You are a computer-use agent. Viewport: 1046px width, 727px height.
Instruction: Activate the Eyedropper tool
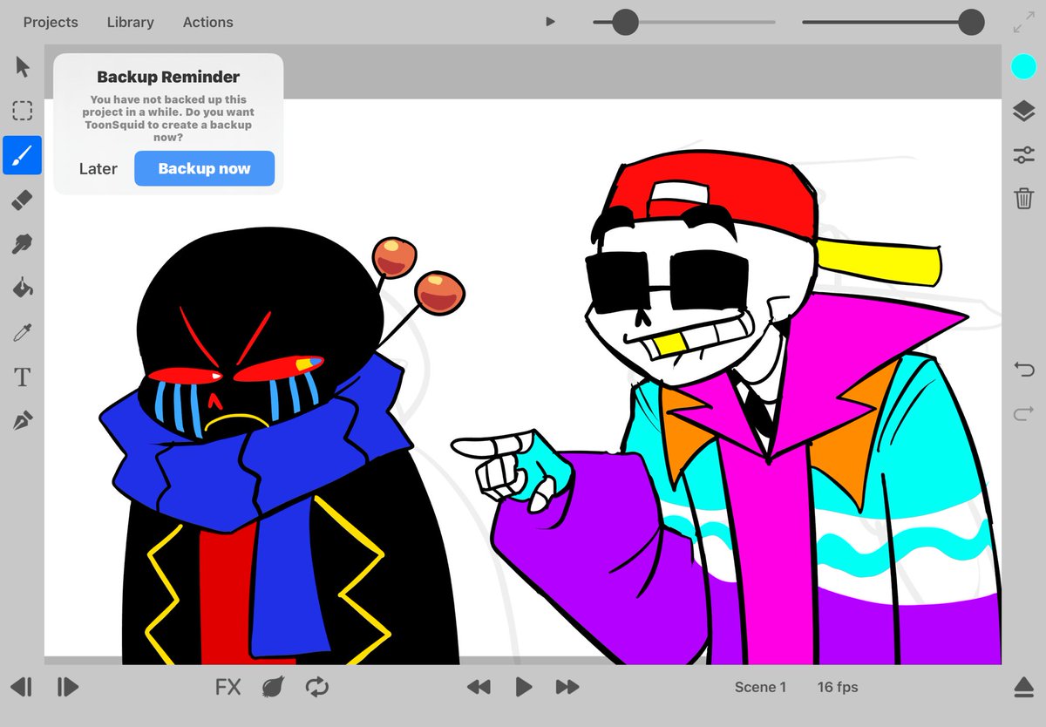(22, 332)
